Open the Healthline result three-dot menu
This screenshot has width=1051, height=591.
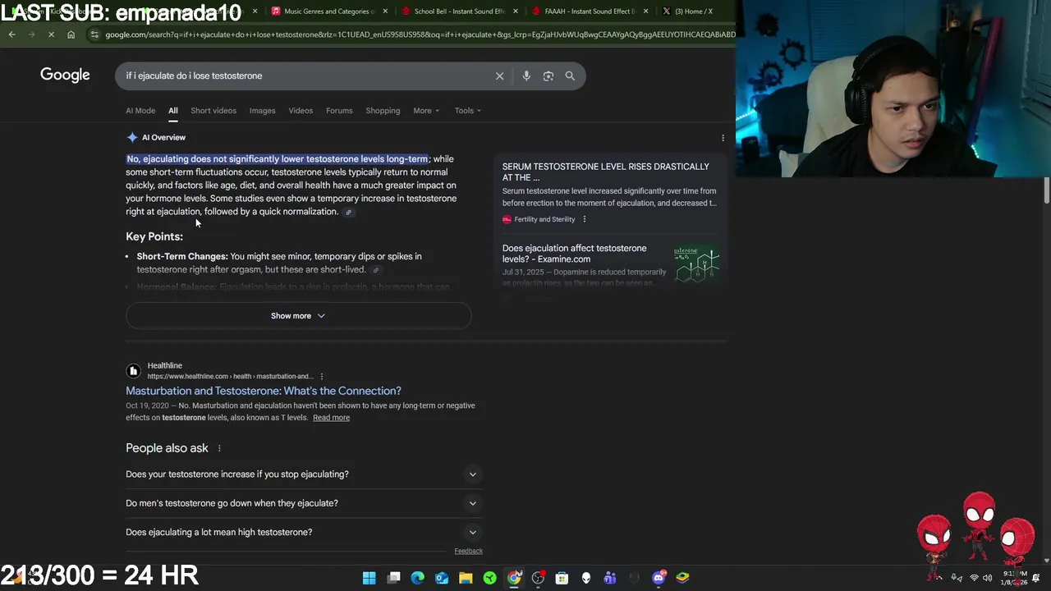[x=321, y=377]
